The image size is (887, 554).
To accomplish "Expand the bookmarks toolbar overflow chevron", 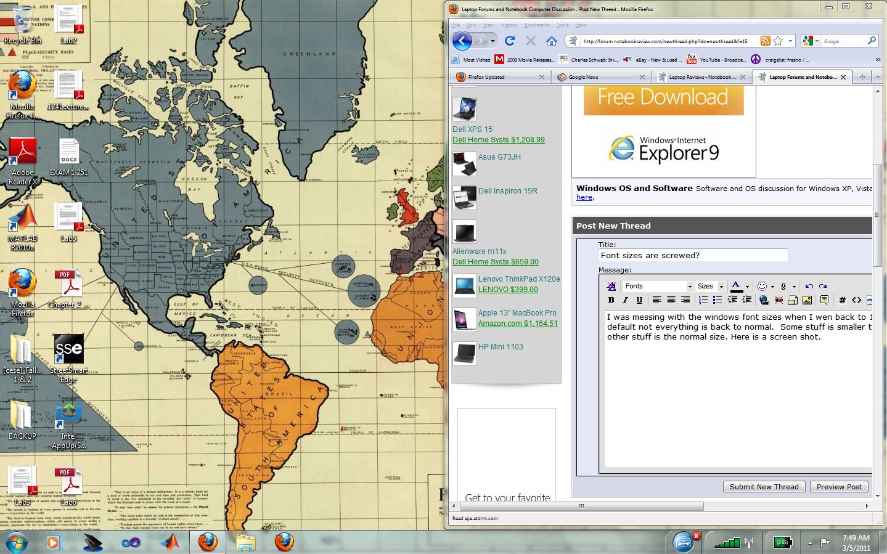I will pos(878,60).
